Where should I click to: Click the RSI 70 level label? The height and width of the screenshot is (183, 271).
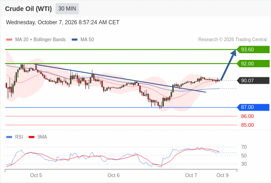tap(244, 147)
